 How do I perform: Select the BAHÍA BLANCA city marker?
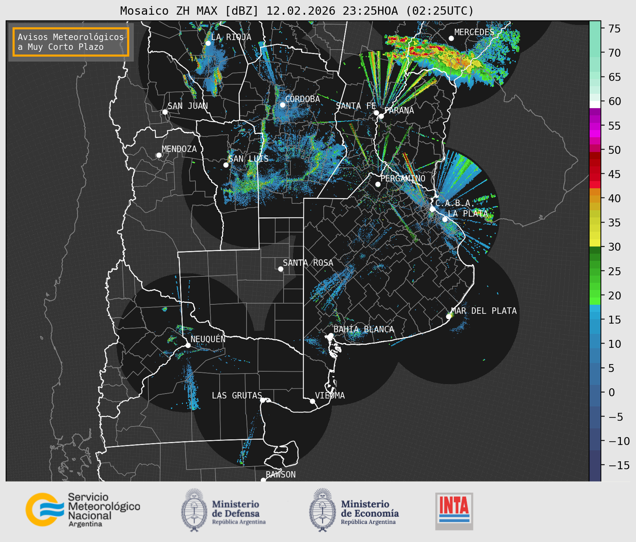[x=331, y=335]
